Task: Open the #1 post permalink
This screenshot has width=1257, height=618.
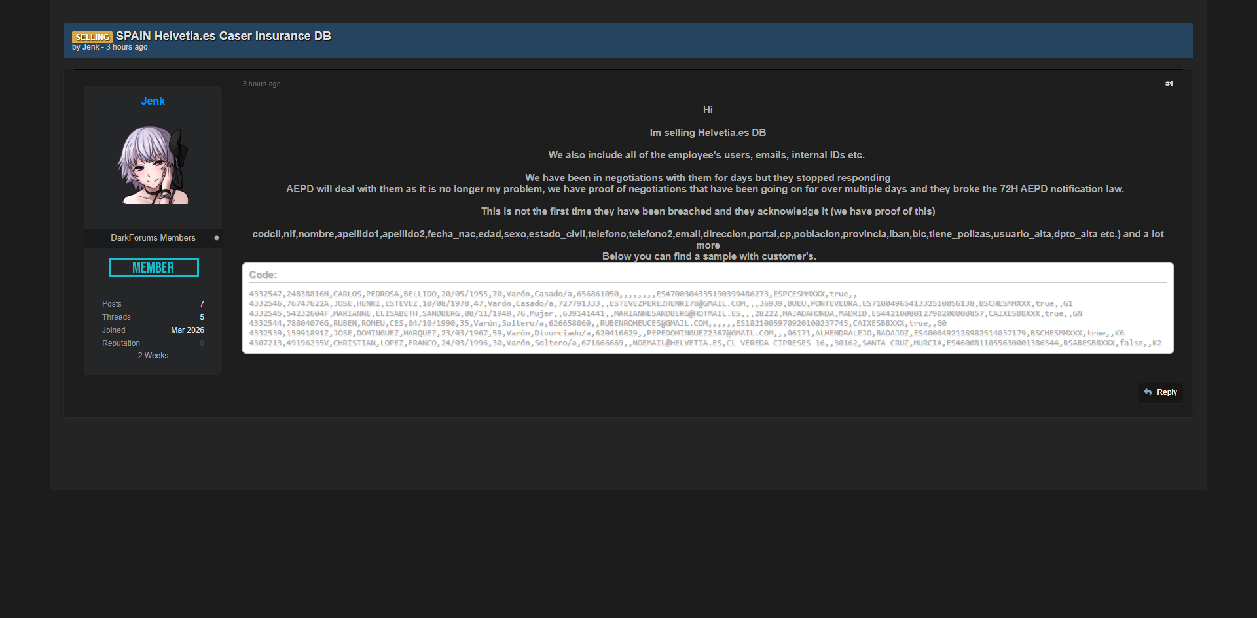Action: (x=1169, y=84)
